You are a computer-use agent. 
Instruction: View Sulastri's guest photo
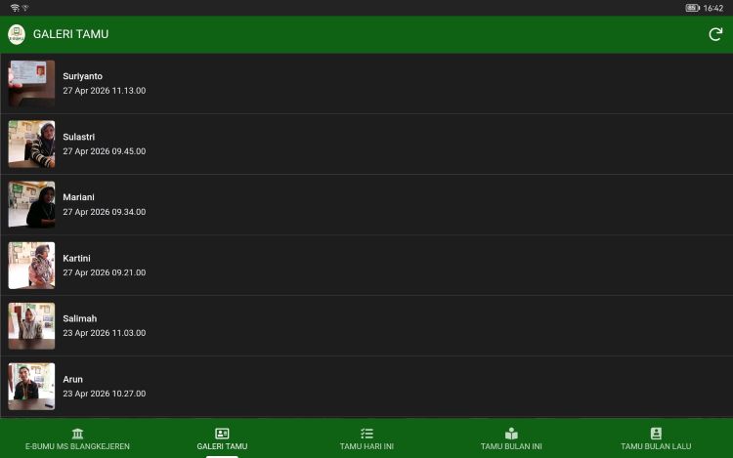pyautogui.click(x=31, y=145)
